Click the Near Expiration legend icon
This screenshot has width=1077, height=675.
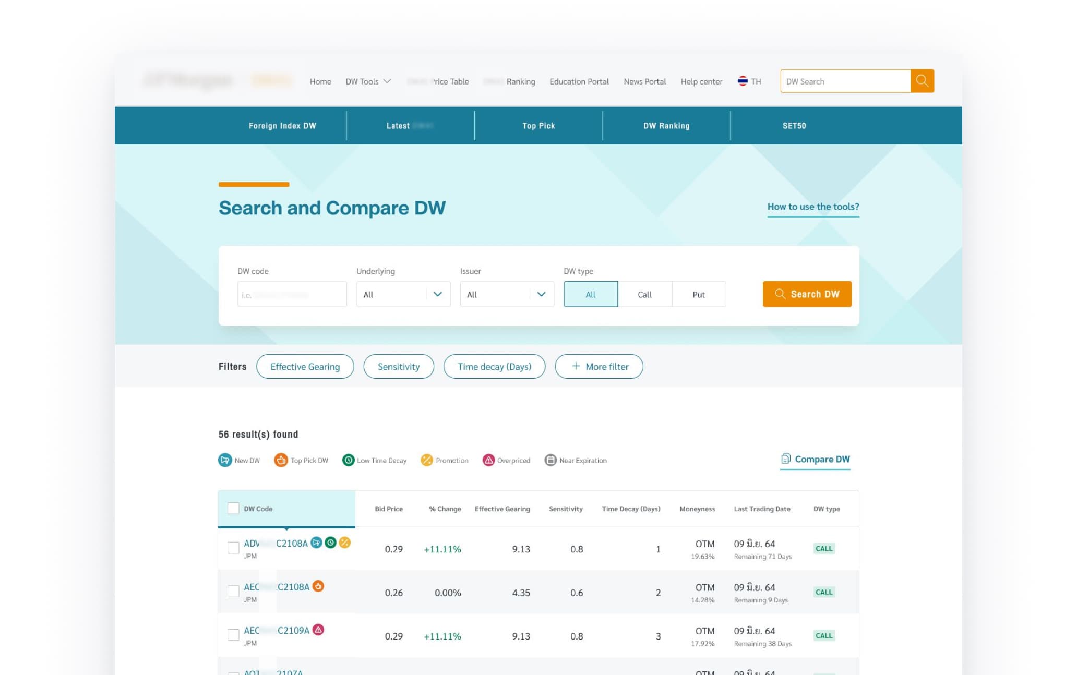coord(550,460)
